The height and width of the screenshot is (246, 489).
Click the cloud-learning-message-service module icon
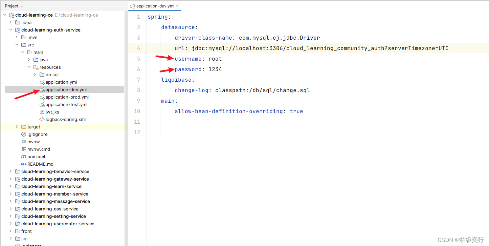pos(18,201)
